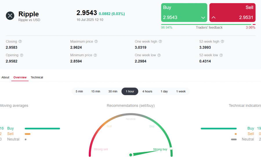Click the 52-week high value 3.3993
The height and width of the screenshot is (157, 261).
(x=205, y=47)
